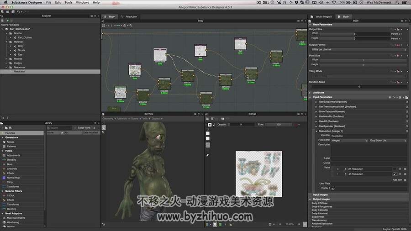411x231 pixels.
Task: Open the Help menu
Action: click(x=96, y=2)
